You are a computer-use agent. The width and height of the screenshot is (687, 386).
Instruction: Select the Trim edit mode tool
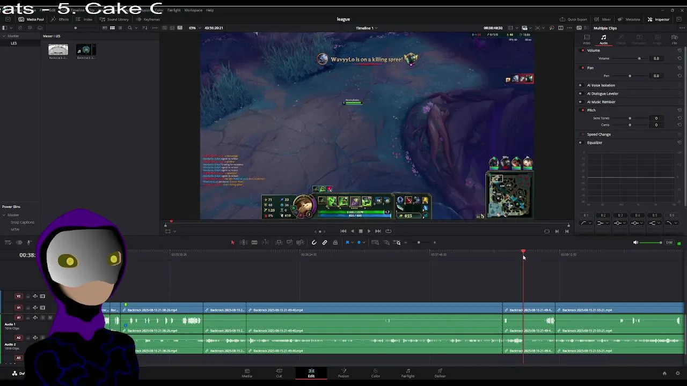coord(243,242)
